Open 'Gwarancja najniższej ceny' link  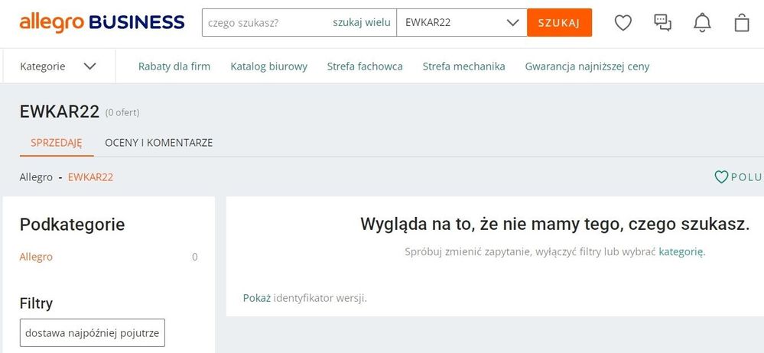pyautogui.click(x=587, y=66)
